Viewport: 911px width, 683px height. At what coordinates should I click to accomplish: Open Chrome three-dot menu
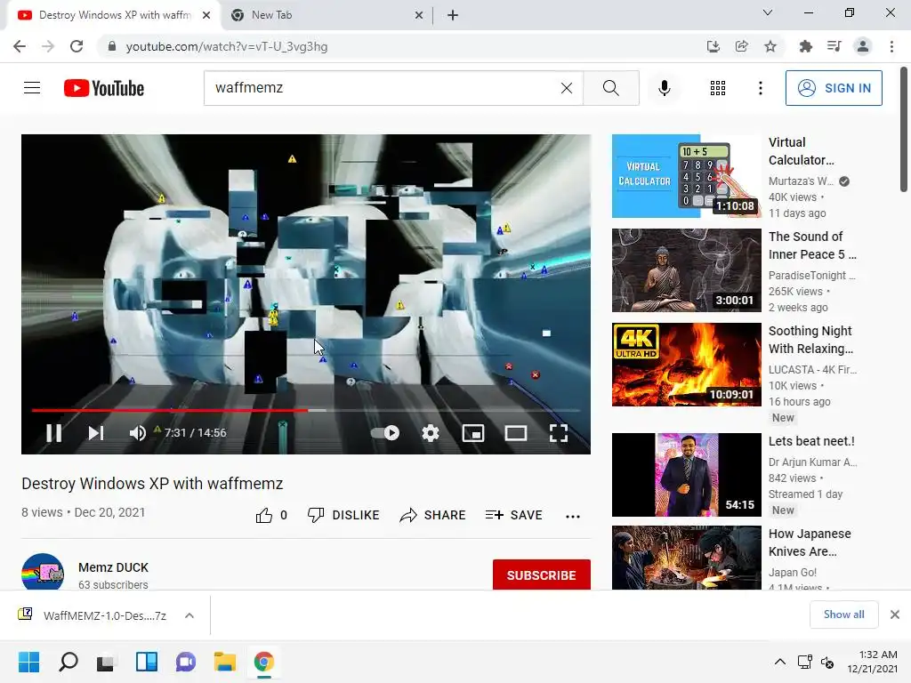[891, 46]
